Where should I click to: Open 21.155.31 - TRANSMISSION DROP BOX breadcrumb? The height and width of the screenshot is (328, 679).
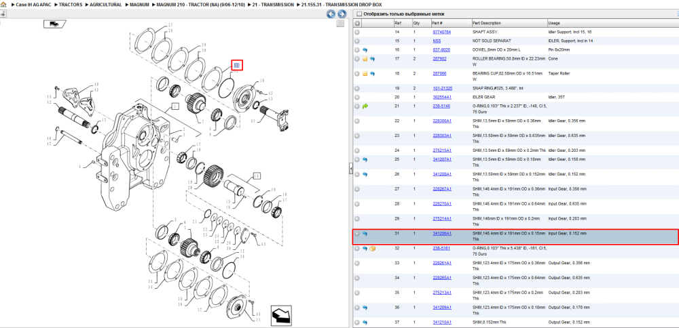[342, 4]
